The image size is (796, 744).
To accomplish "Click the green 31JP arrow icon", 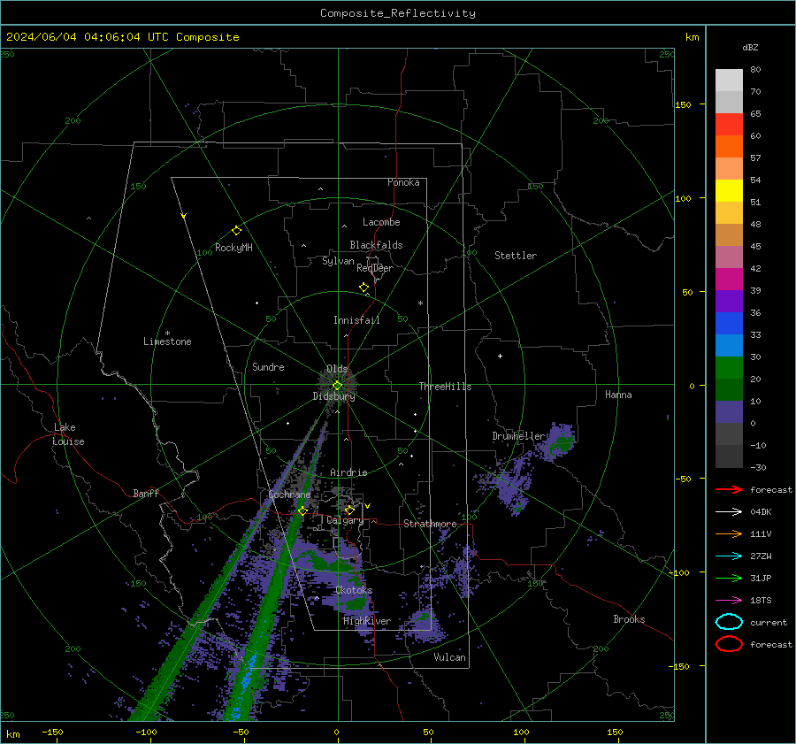I will 729,578.
